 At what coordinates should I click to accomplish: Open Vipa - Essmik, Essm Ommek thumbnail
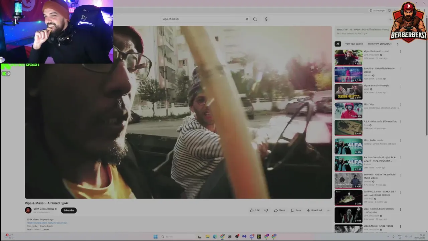[348, 215]
